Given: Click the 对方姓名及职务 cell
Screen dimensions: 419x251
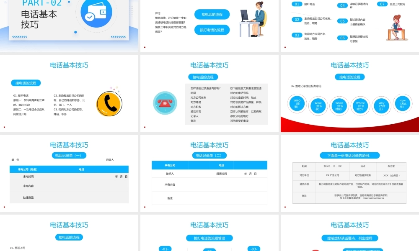Looking at the screenshot, I should pyautogui.click(x=362, y=176).
